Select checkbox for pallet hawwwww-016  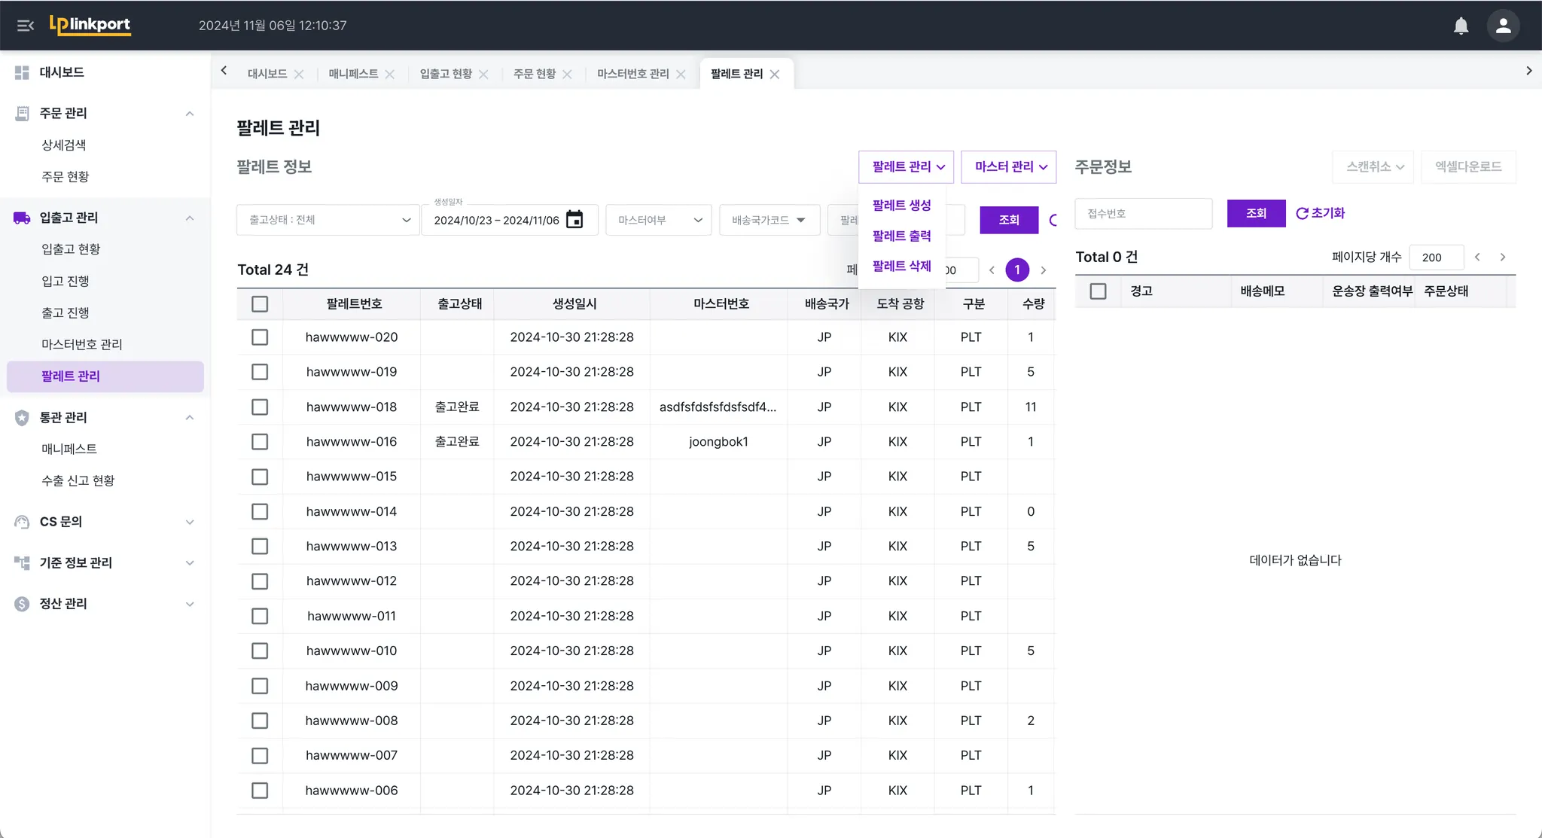click(260, 442)
